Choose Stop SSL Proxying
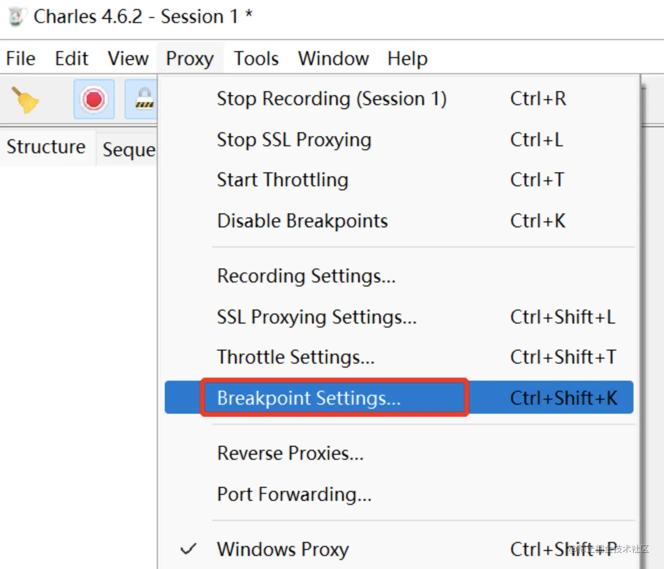This screenshot has width=664, height=569. (294, 140)
